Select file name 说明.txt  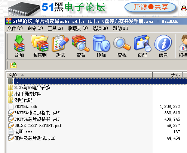click(x=23, y=132)
